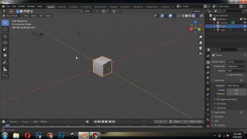The height and width of the screenshot is (139, 247).
Task: Open Global transform orientation dropdown
Action: (87, 11)
